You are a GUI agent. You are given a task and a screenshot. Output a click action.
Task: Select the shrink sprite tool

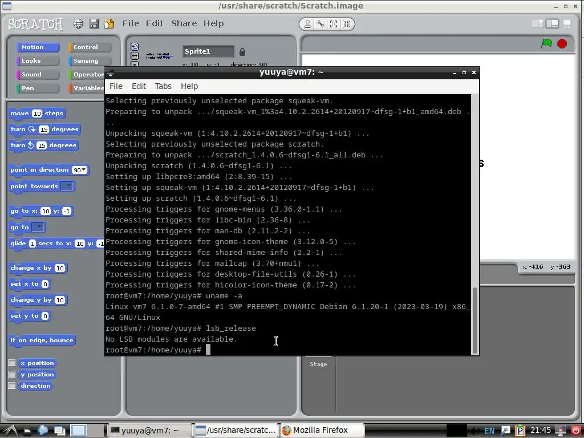pyautogui.click(x=347, y=24)
